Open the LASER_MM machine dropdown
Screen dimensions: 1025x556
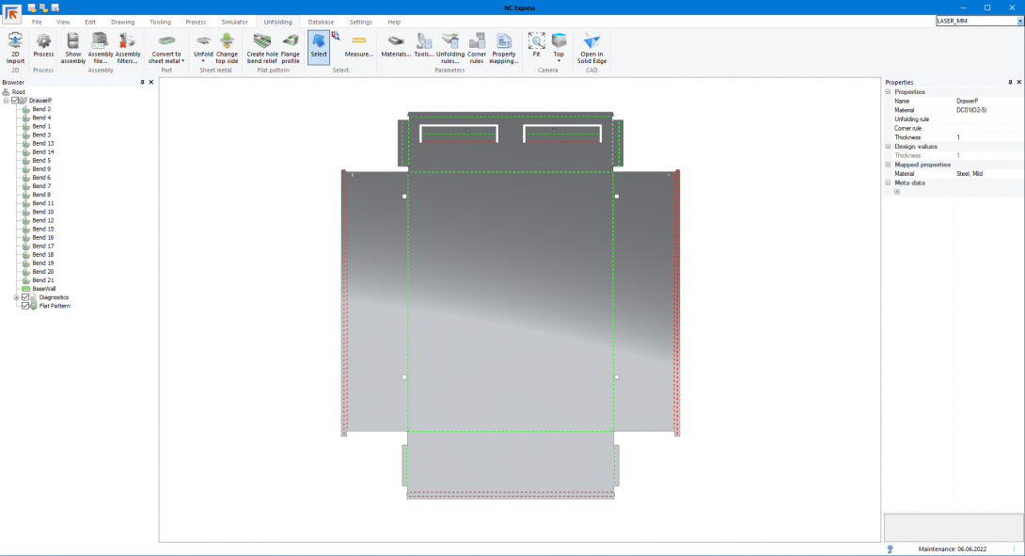(x=1019, y=21)
